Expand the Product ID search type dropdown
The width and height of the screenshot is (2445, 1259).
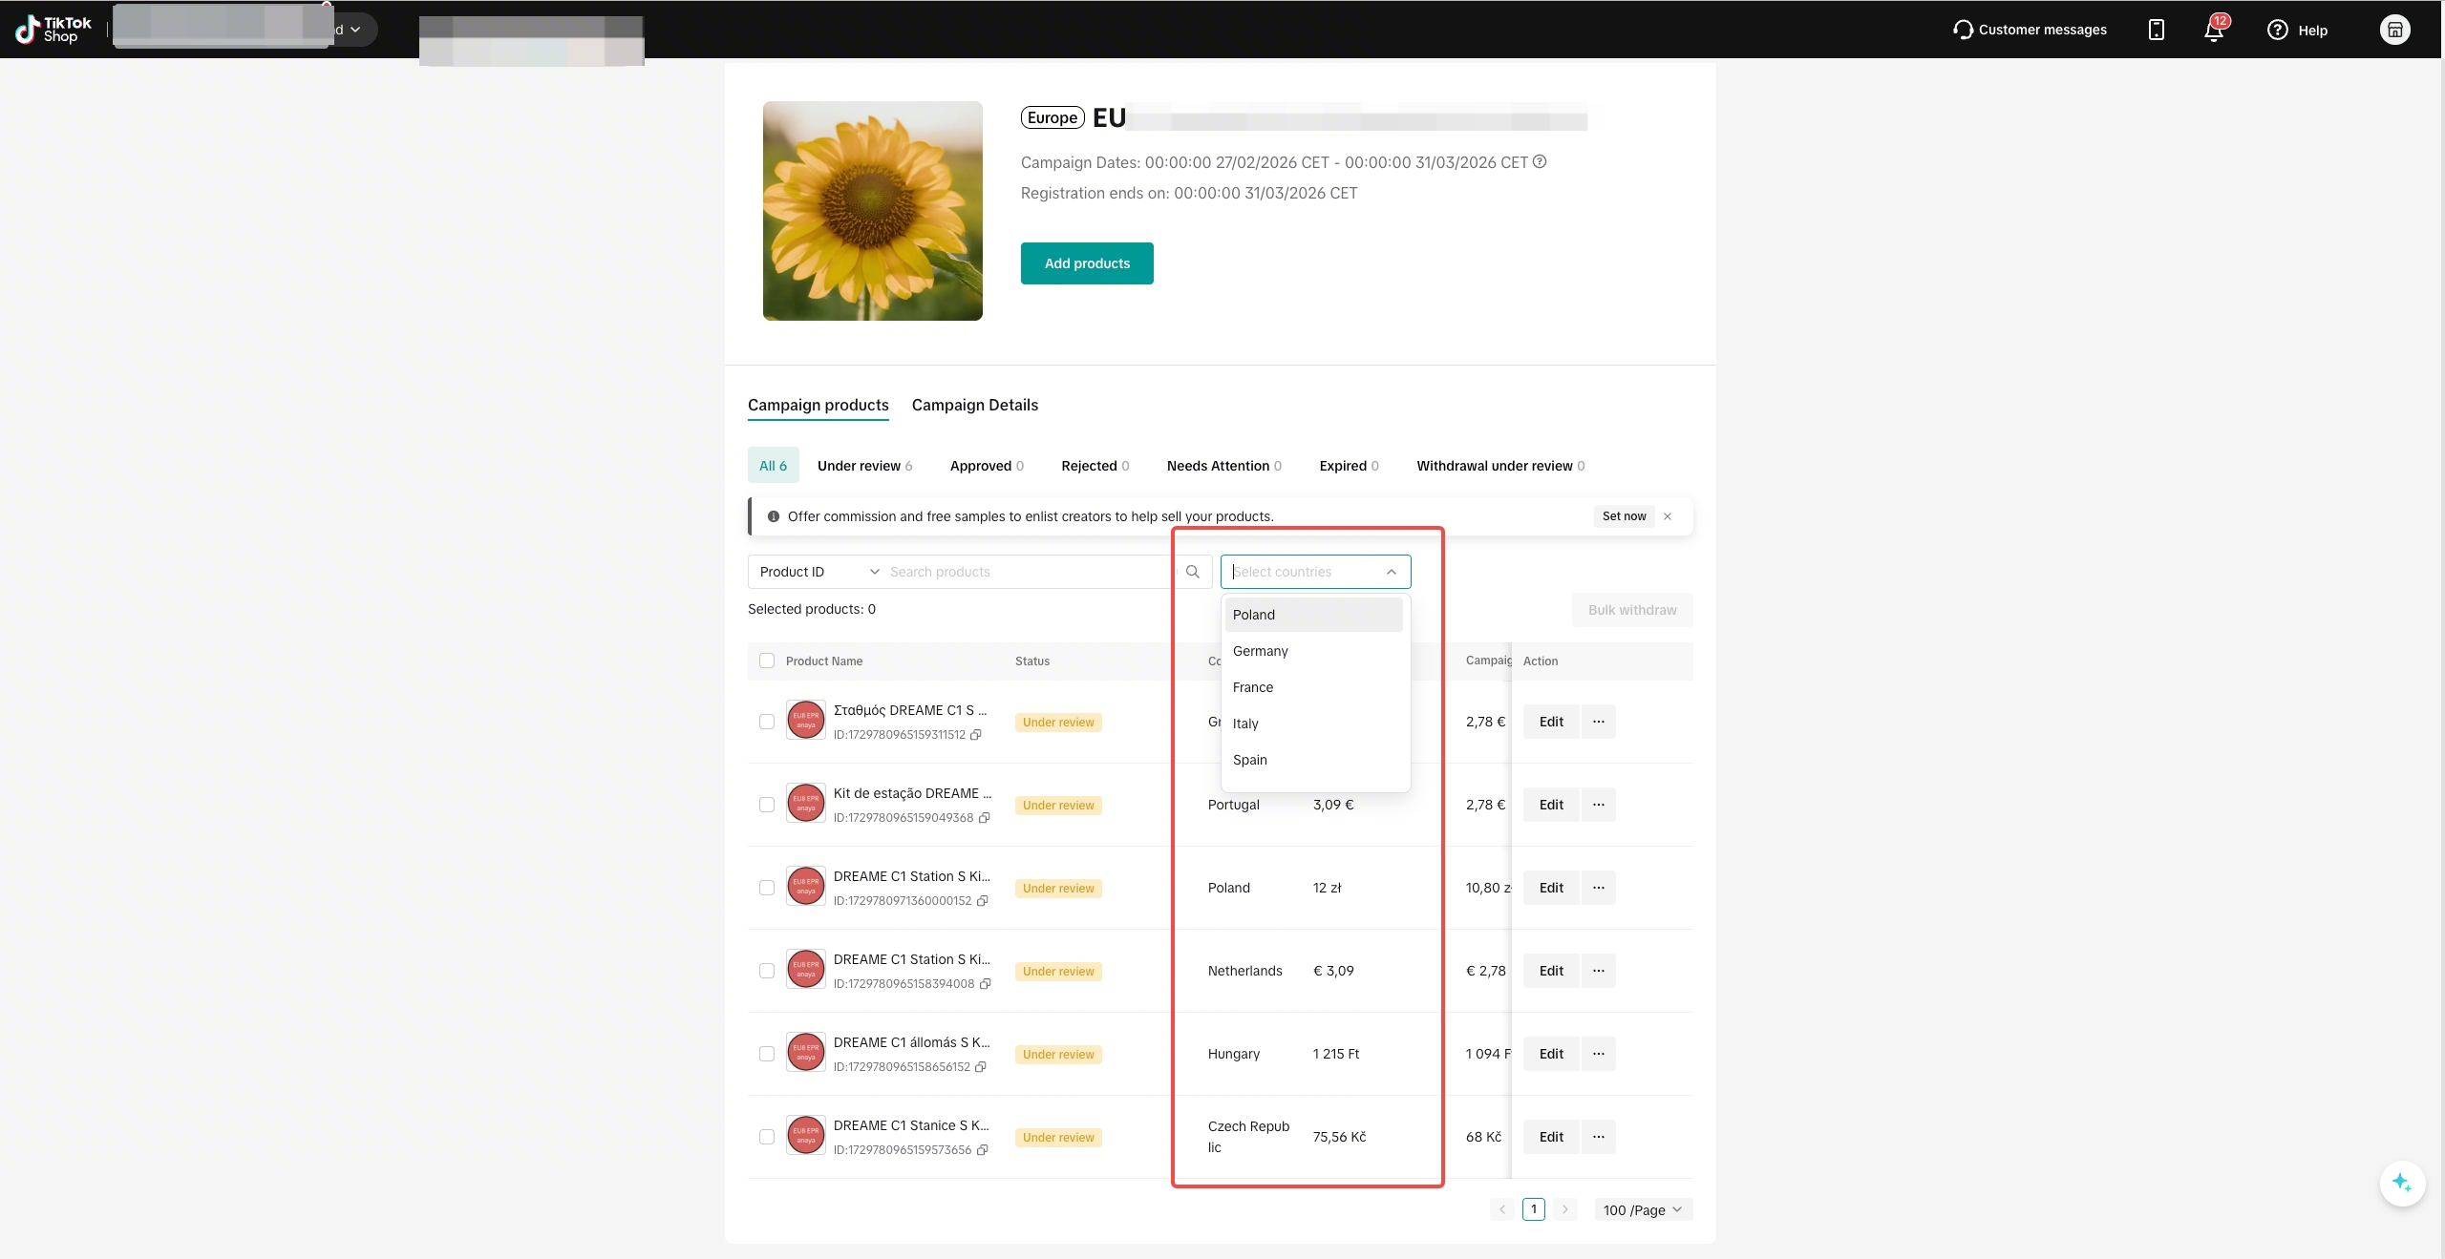tap(819, 572)
